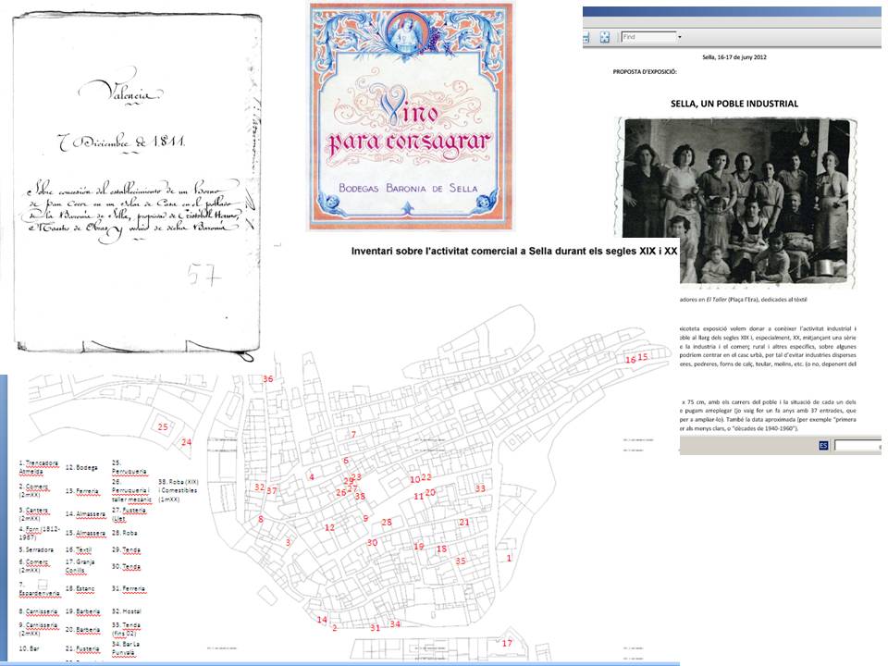Click map marker number 17
This screenshot has height=666, width=888.
(507, 643)
